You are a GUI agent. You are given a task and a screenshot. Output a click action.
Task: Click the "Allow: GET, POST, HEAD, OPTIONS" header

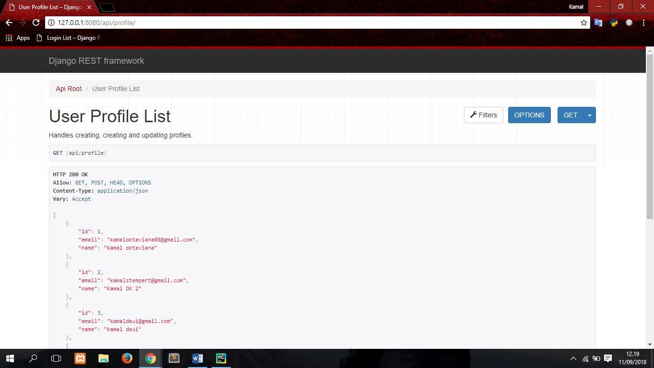coord(102,183)
